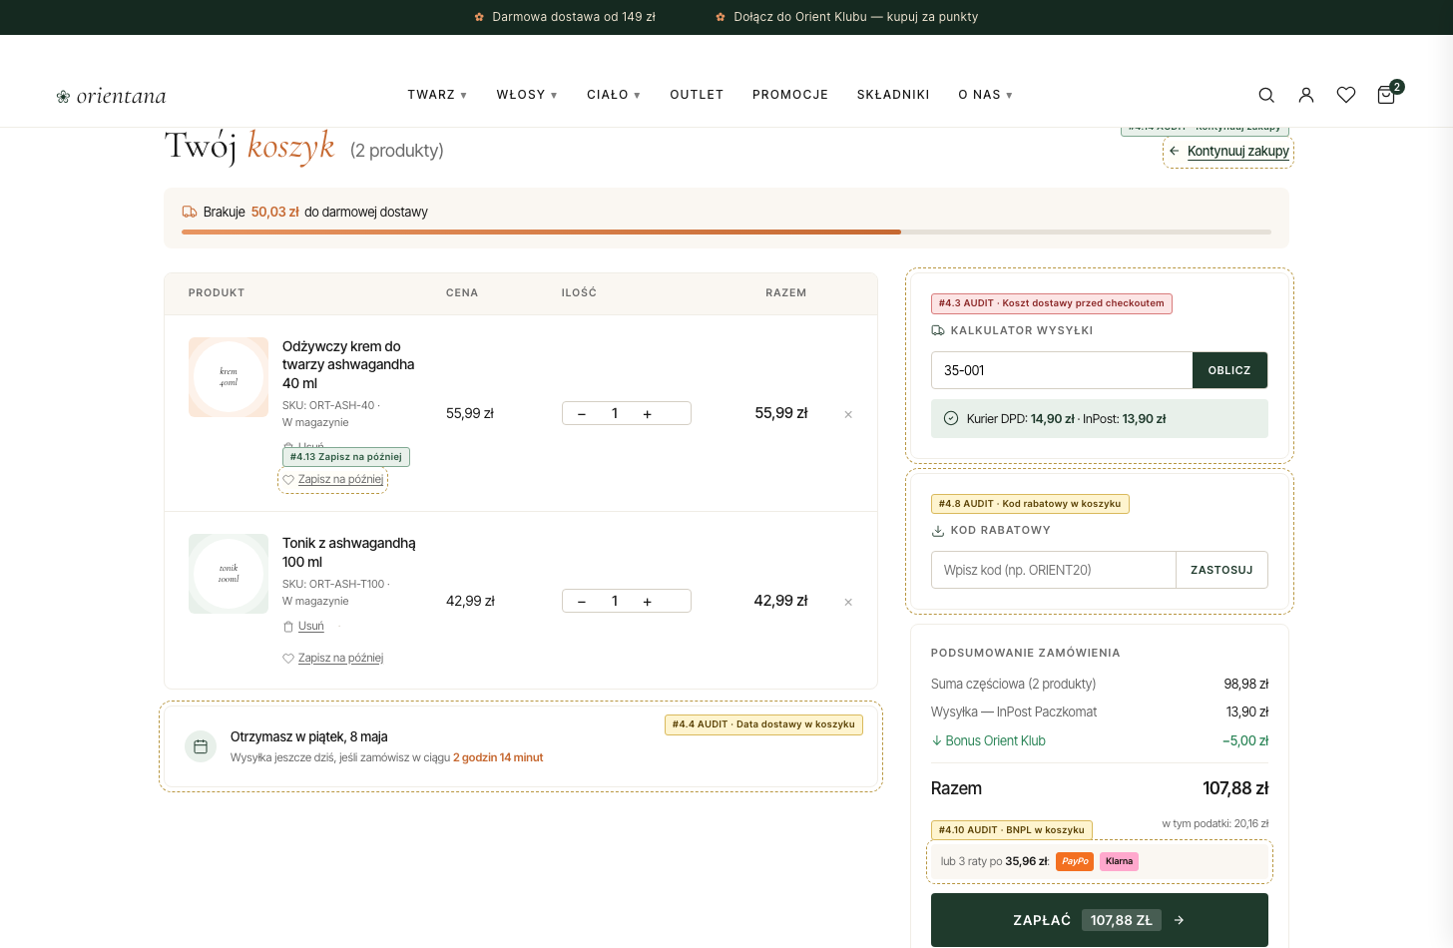Select the PayPo installment badge
The width and height of the screenshot is (1453, 948).
tap(1075, 861)
